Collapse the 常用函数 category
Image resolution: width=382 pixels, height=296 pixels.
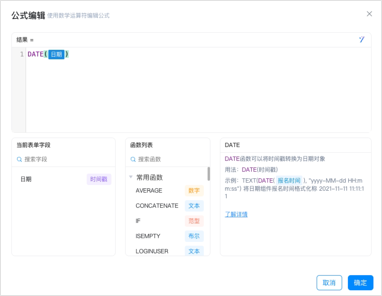point(131,177)
